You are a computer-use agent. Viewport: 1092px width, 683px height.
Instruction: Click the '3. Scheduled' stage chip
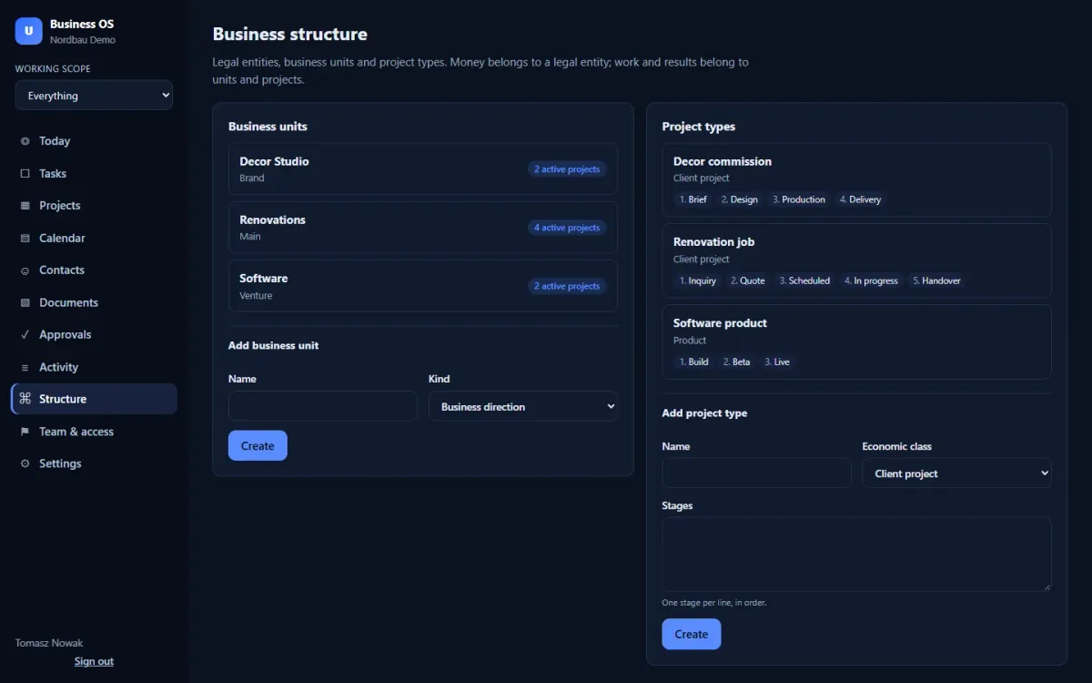(x=804, y=280)
